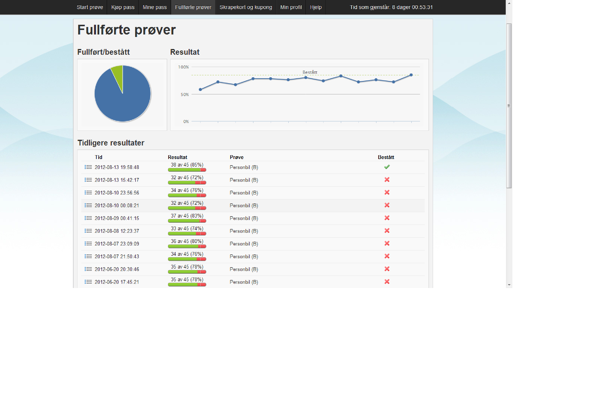Click the page vertical scrollbar thumb
The image size is (594, 396).
coord(509,106)
